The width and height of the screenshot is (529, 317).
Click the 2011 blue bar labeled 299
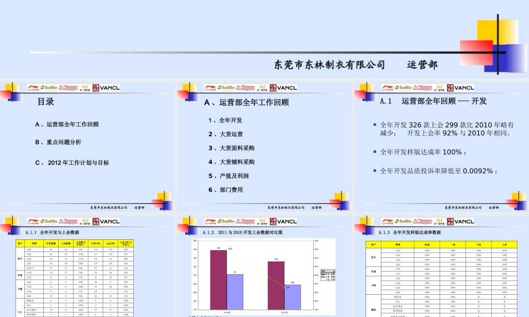point(293,297)
